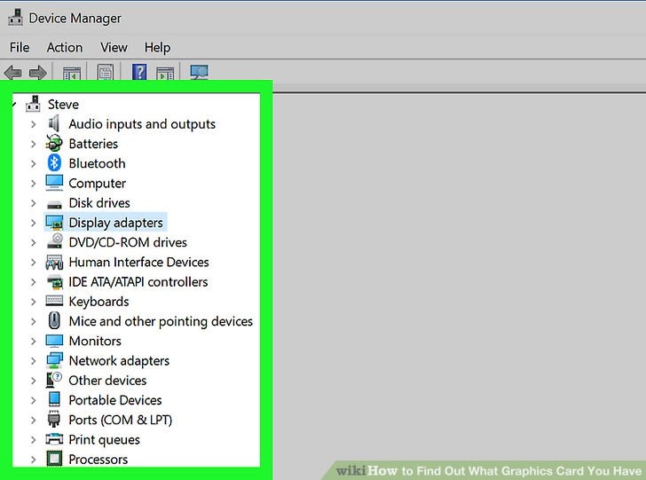
Task: Click the blue Help question-mark toolbar icon
Action: tap(139, 72)
